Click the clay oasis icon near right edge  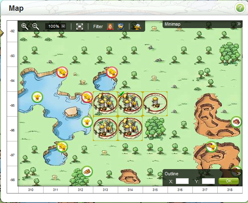click(x=236, y=122)
